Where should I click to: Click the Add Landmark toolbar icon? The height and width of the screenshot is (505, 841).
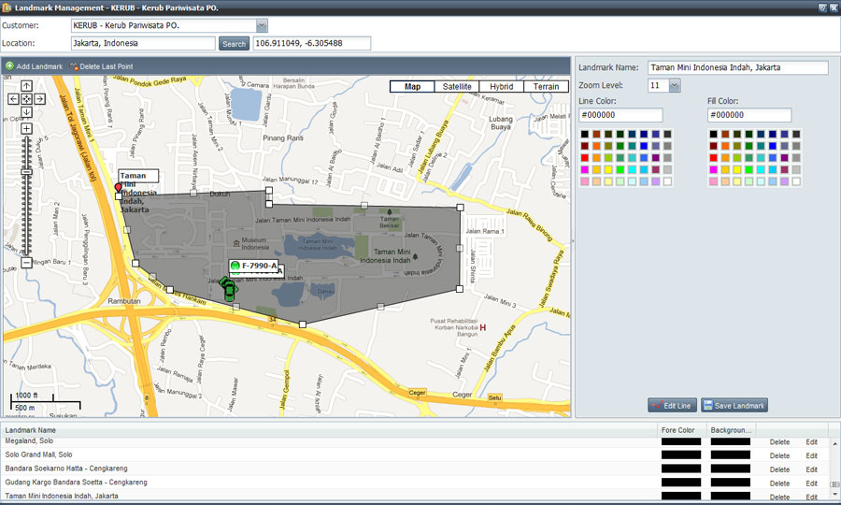pos(10,66)
